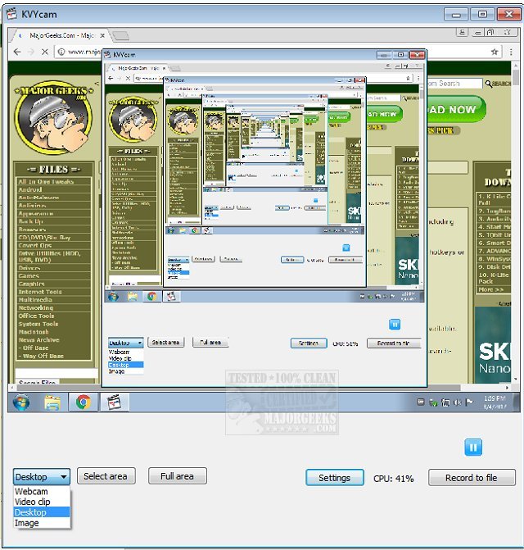The height and width of the screenshot is (550, 524).
Task: Click the More >> link in downloads list
Action: pos(491,289)
